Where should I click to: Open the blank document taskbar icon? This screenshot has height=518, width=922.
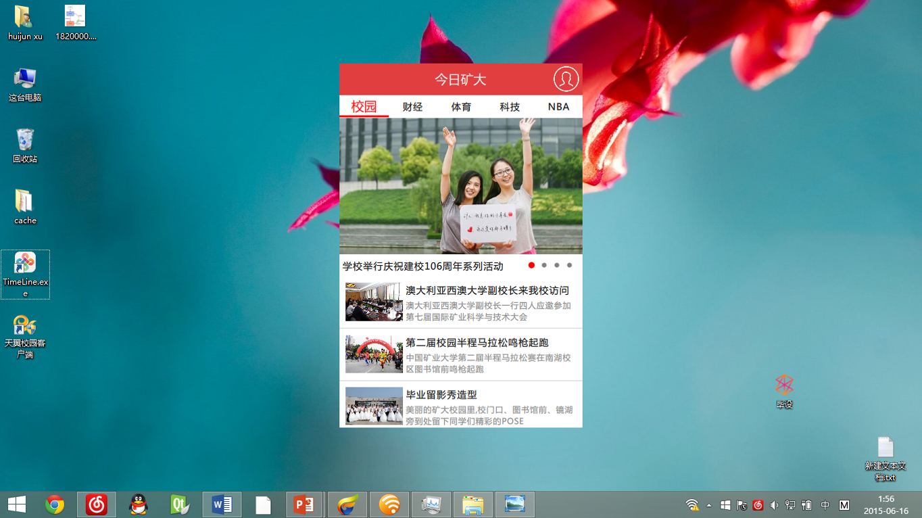263,504
